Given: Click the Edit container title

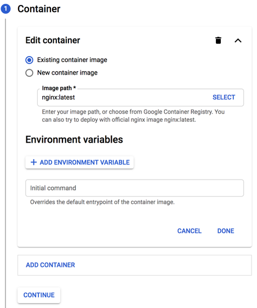Looking at the screenshot, I should tap(53, 40).
